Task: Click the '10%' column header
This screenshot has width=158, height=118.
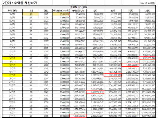Action: pyautogui.click(x=113, y=11)
